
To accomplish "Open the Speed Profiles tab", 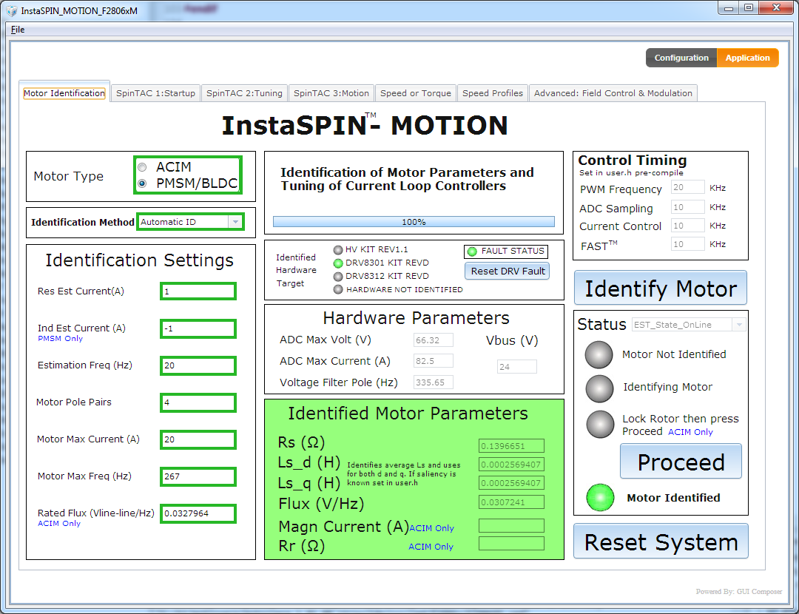I will point(492,93).
